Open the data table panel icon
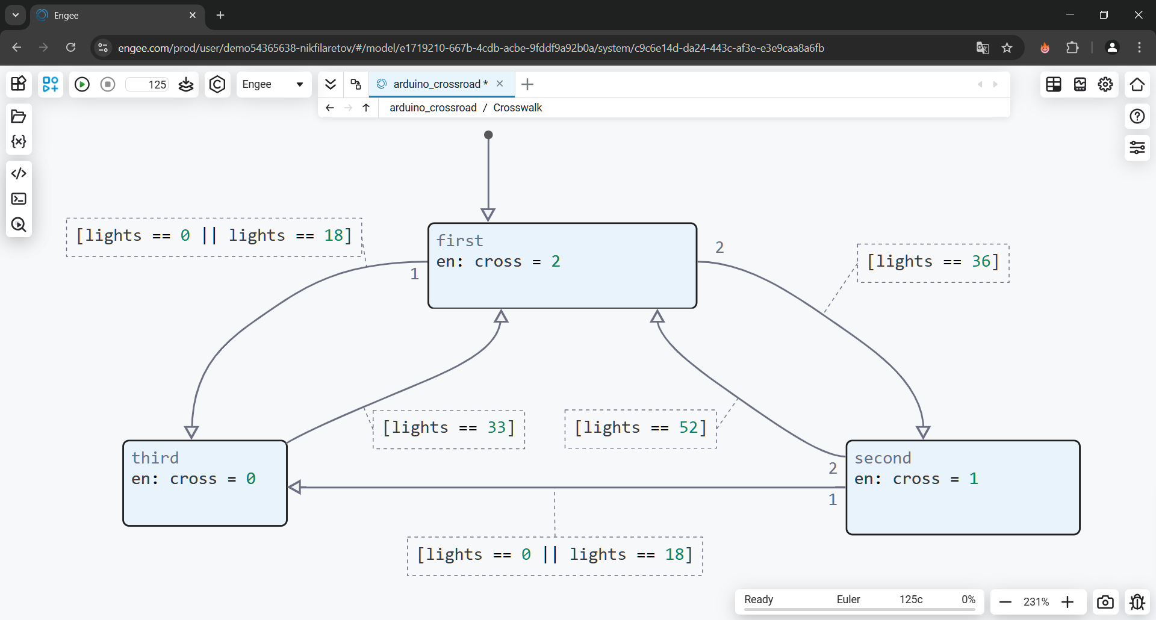1156x620 pixels. [x=1054, y=84]
